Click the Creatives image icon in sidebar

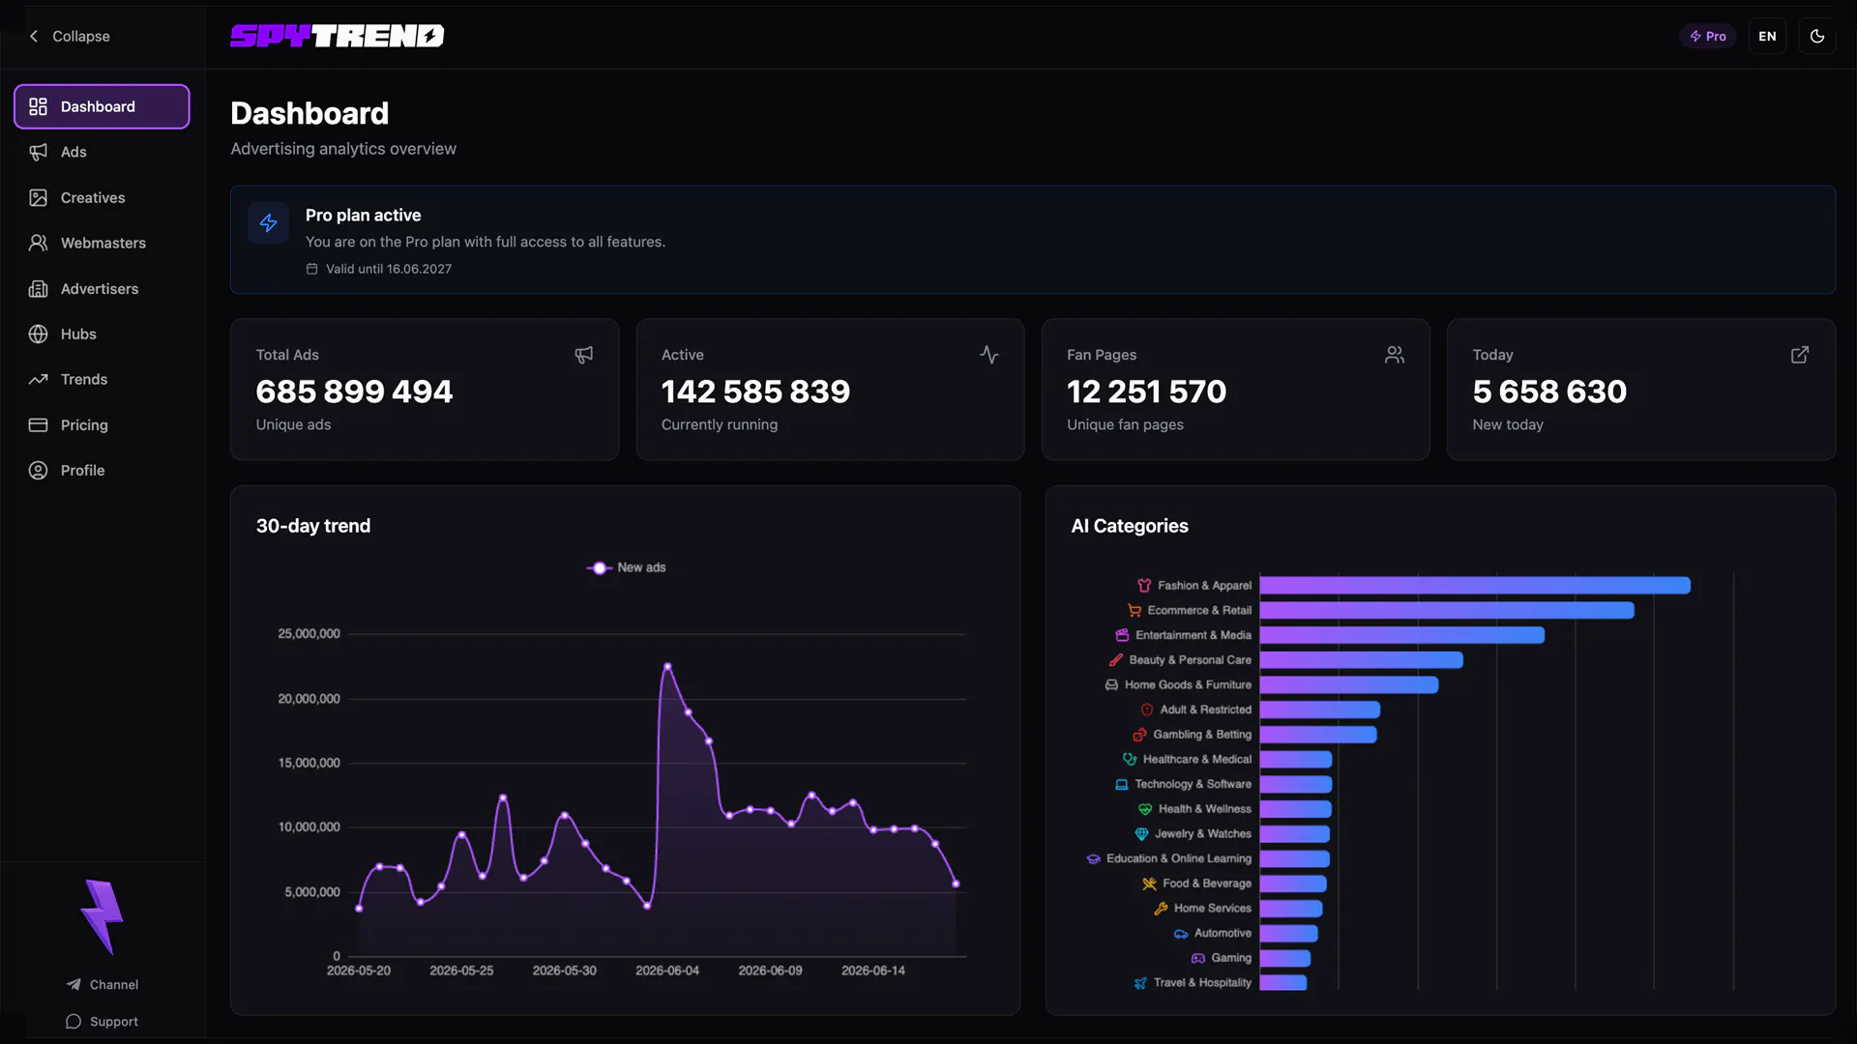38,197
